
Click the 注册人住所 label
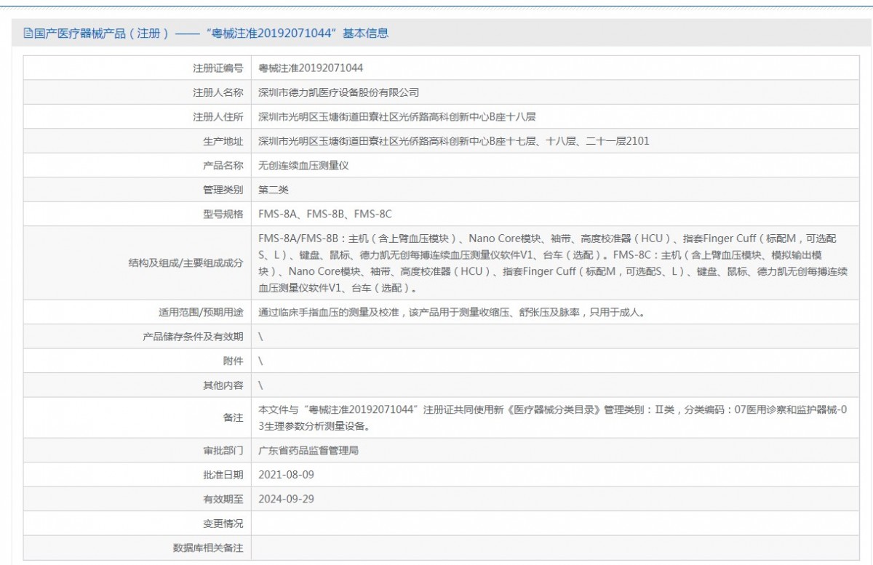pyautogui.click(x=218, y=117)
